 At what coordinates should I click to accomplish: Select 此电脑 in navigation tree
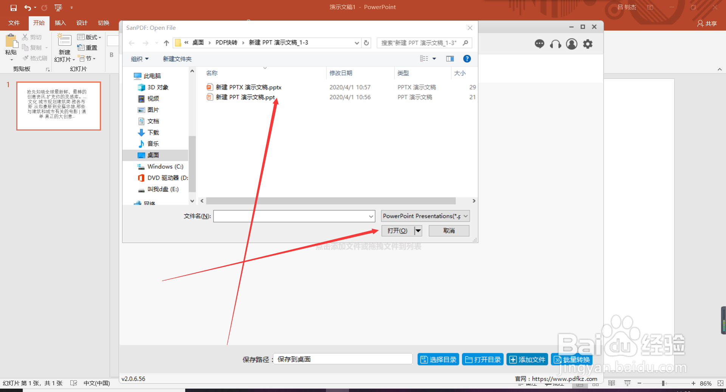[x=147, y=76]
